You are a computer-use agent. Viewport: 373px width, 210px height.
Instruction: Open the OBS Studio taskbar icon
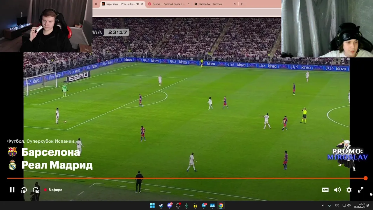[178, 205]
